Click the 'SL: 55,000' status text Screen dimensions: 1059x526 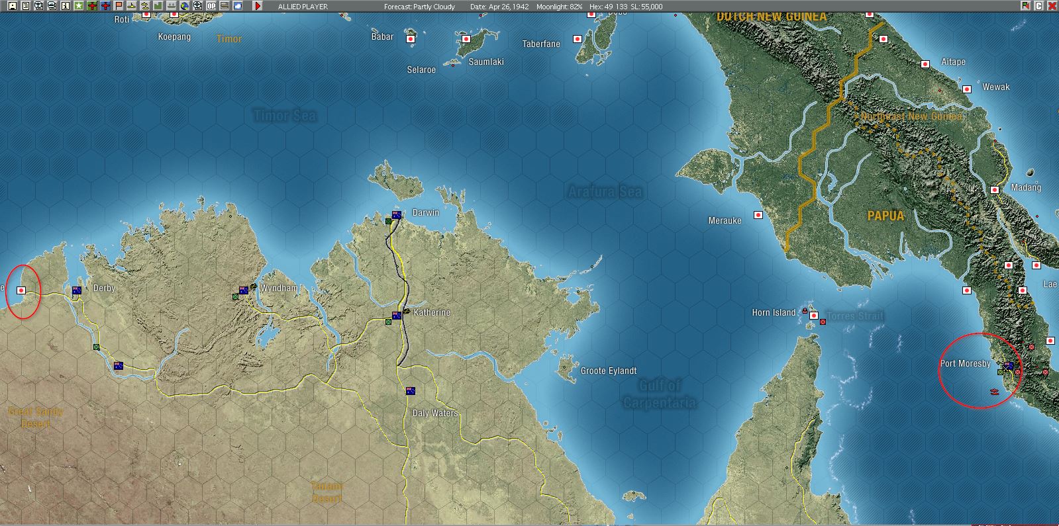(648, 7)
